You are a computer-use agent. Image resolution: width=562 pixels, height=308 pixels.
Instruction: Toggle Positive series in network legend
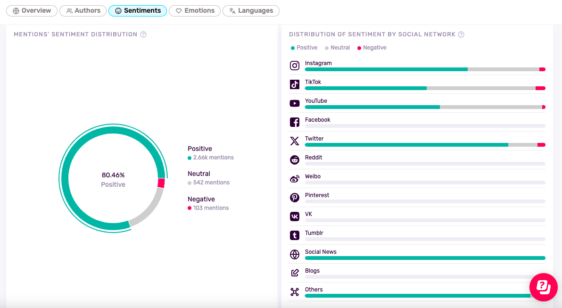(x=304, y=48)
